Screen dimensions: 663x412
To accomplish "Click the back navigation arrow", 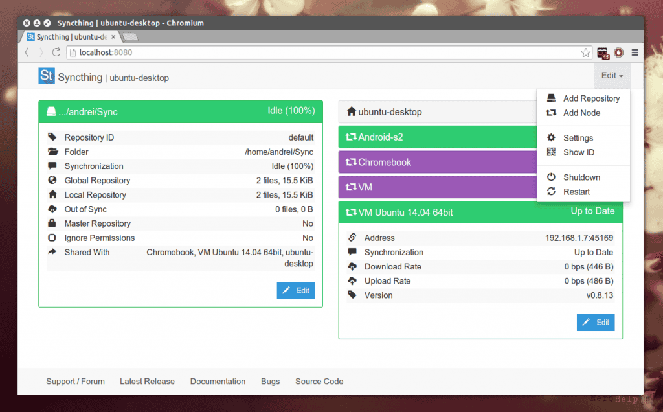I will click(x=27, y=52).
